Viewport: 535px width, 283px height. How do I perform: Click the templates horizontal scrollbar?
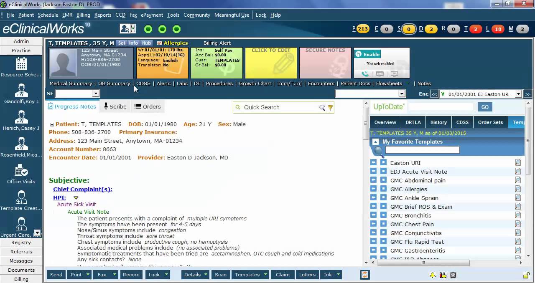click(423, 263)
